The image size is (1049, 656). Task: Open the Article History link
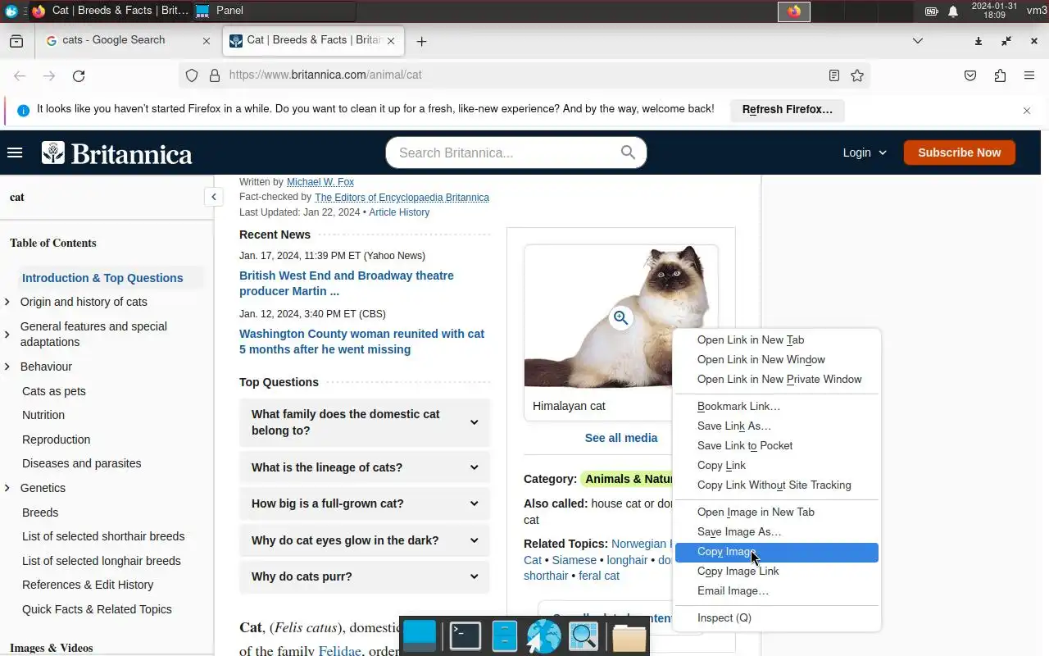pyautogui.click(x=399, y=212)
